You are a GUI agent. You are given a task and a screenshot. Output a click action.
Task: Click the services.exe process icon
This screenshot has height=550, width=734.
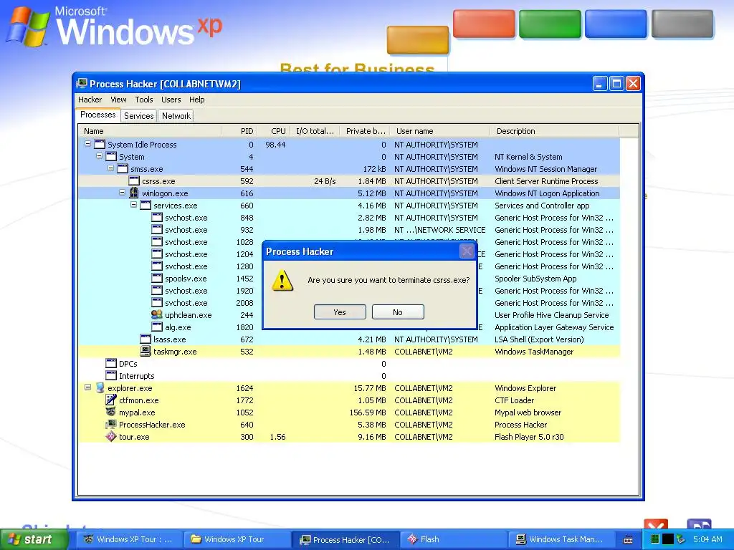146,206
